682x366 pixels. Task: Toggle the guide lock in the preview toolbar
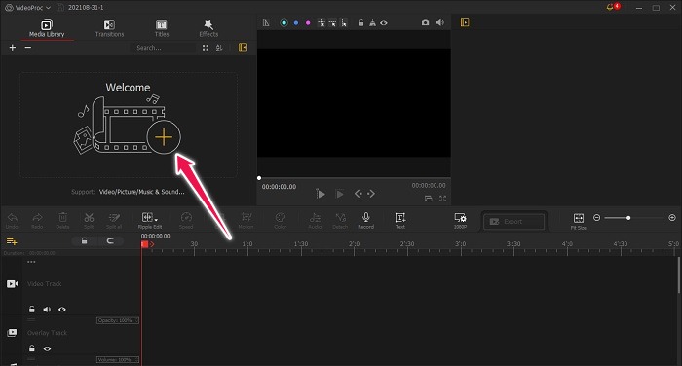coord(360,23)
